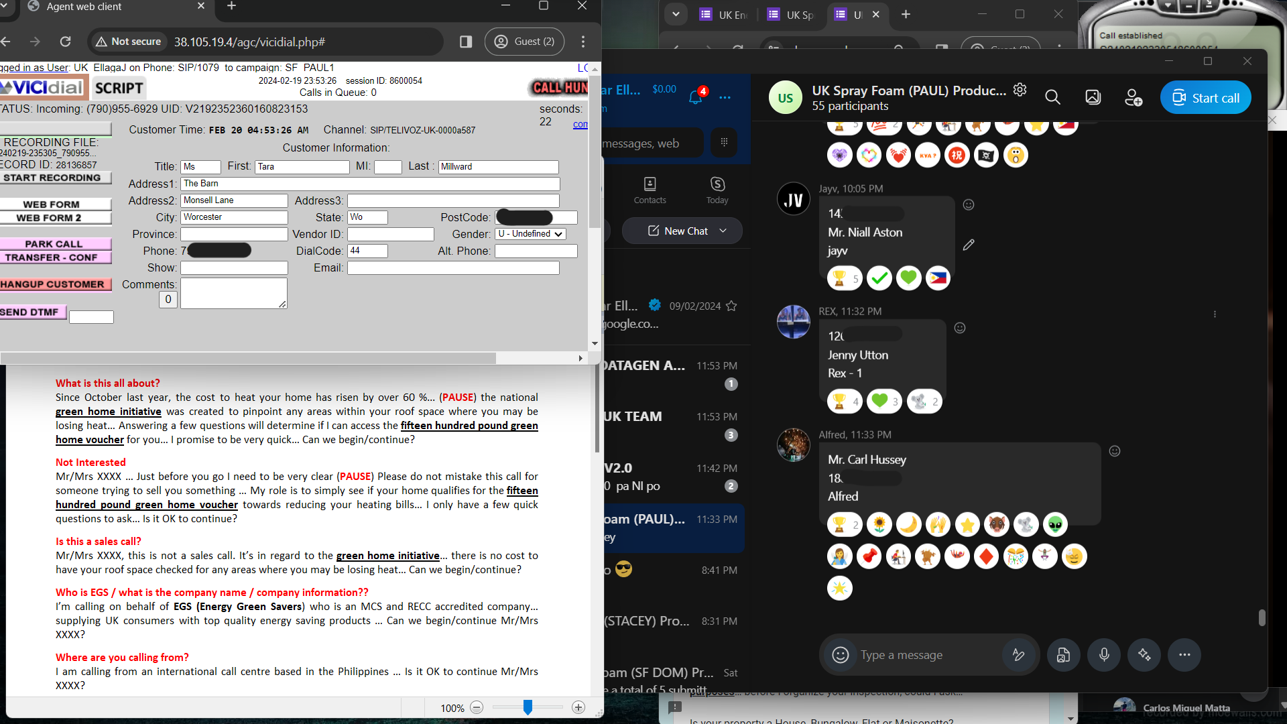Click the add files icon

pyautogui.click(x=1064, y=655)
